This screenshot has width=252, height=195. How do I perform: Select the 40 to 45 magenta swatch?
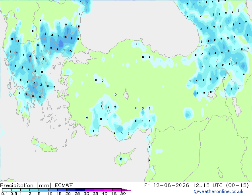click(x=108, y=190)
